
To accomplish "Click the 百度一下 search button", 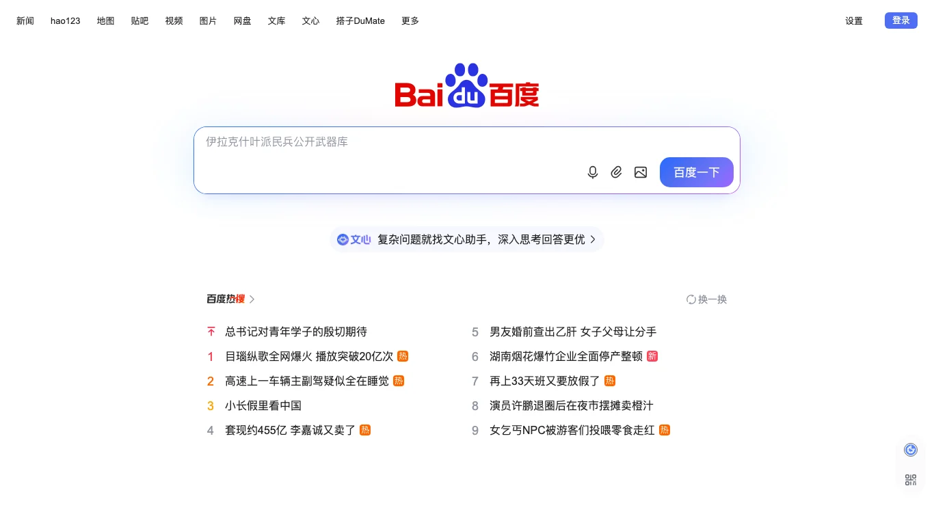I will pyautogui.click(x=697, y=172).
